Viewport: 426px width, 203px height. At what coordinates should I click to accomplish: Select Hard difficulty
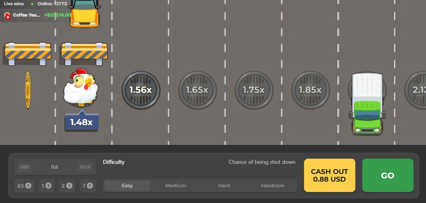(x=224, y=186)
